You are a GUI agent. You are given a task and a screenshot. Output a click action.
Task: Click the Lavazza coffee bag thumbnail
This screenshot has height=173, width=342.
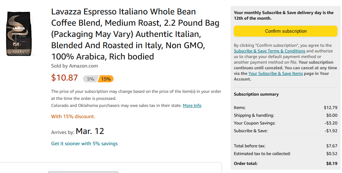pyautogui.click(x=19, y=34)
